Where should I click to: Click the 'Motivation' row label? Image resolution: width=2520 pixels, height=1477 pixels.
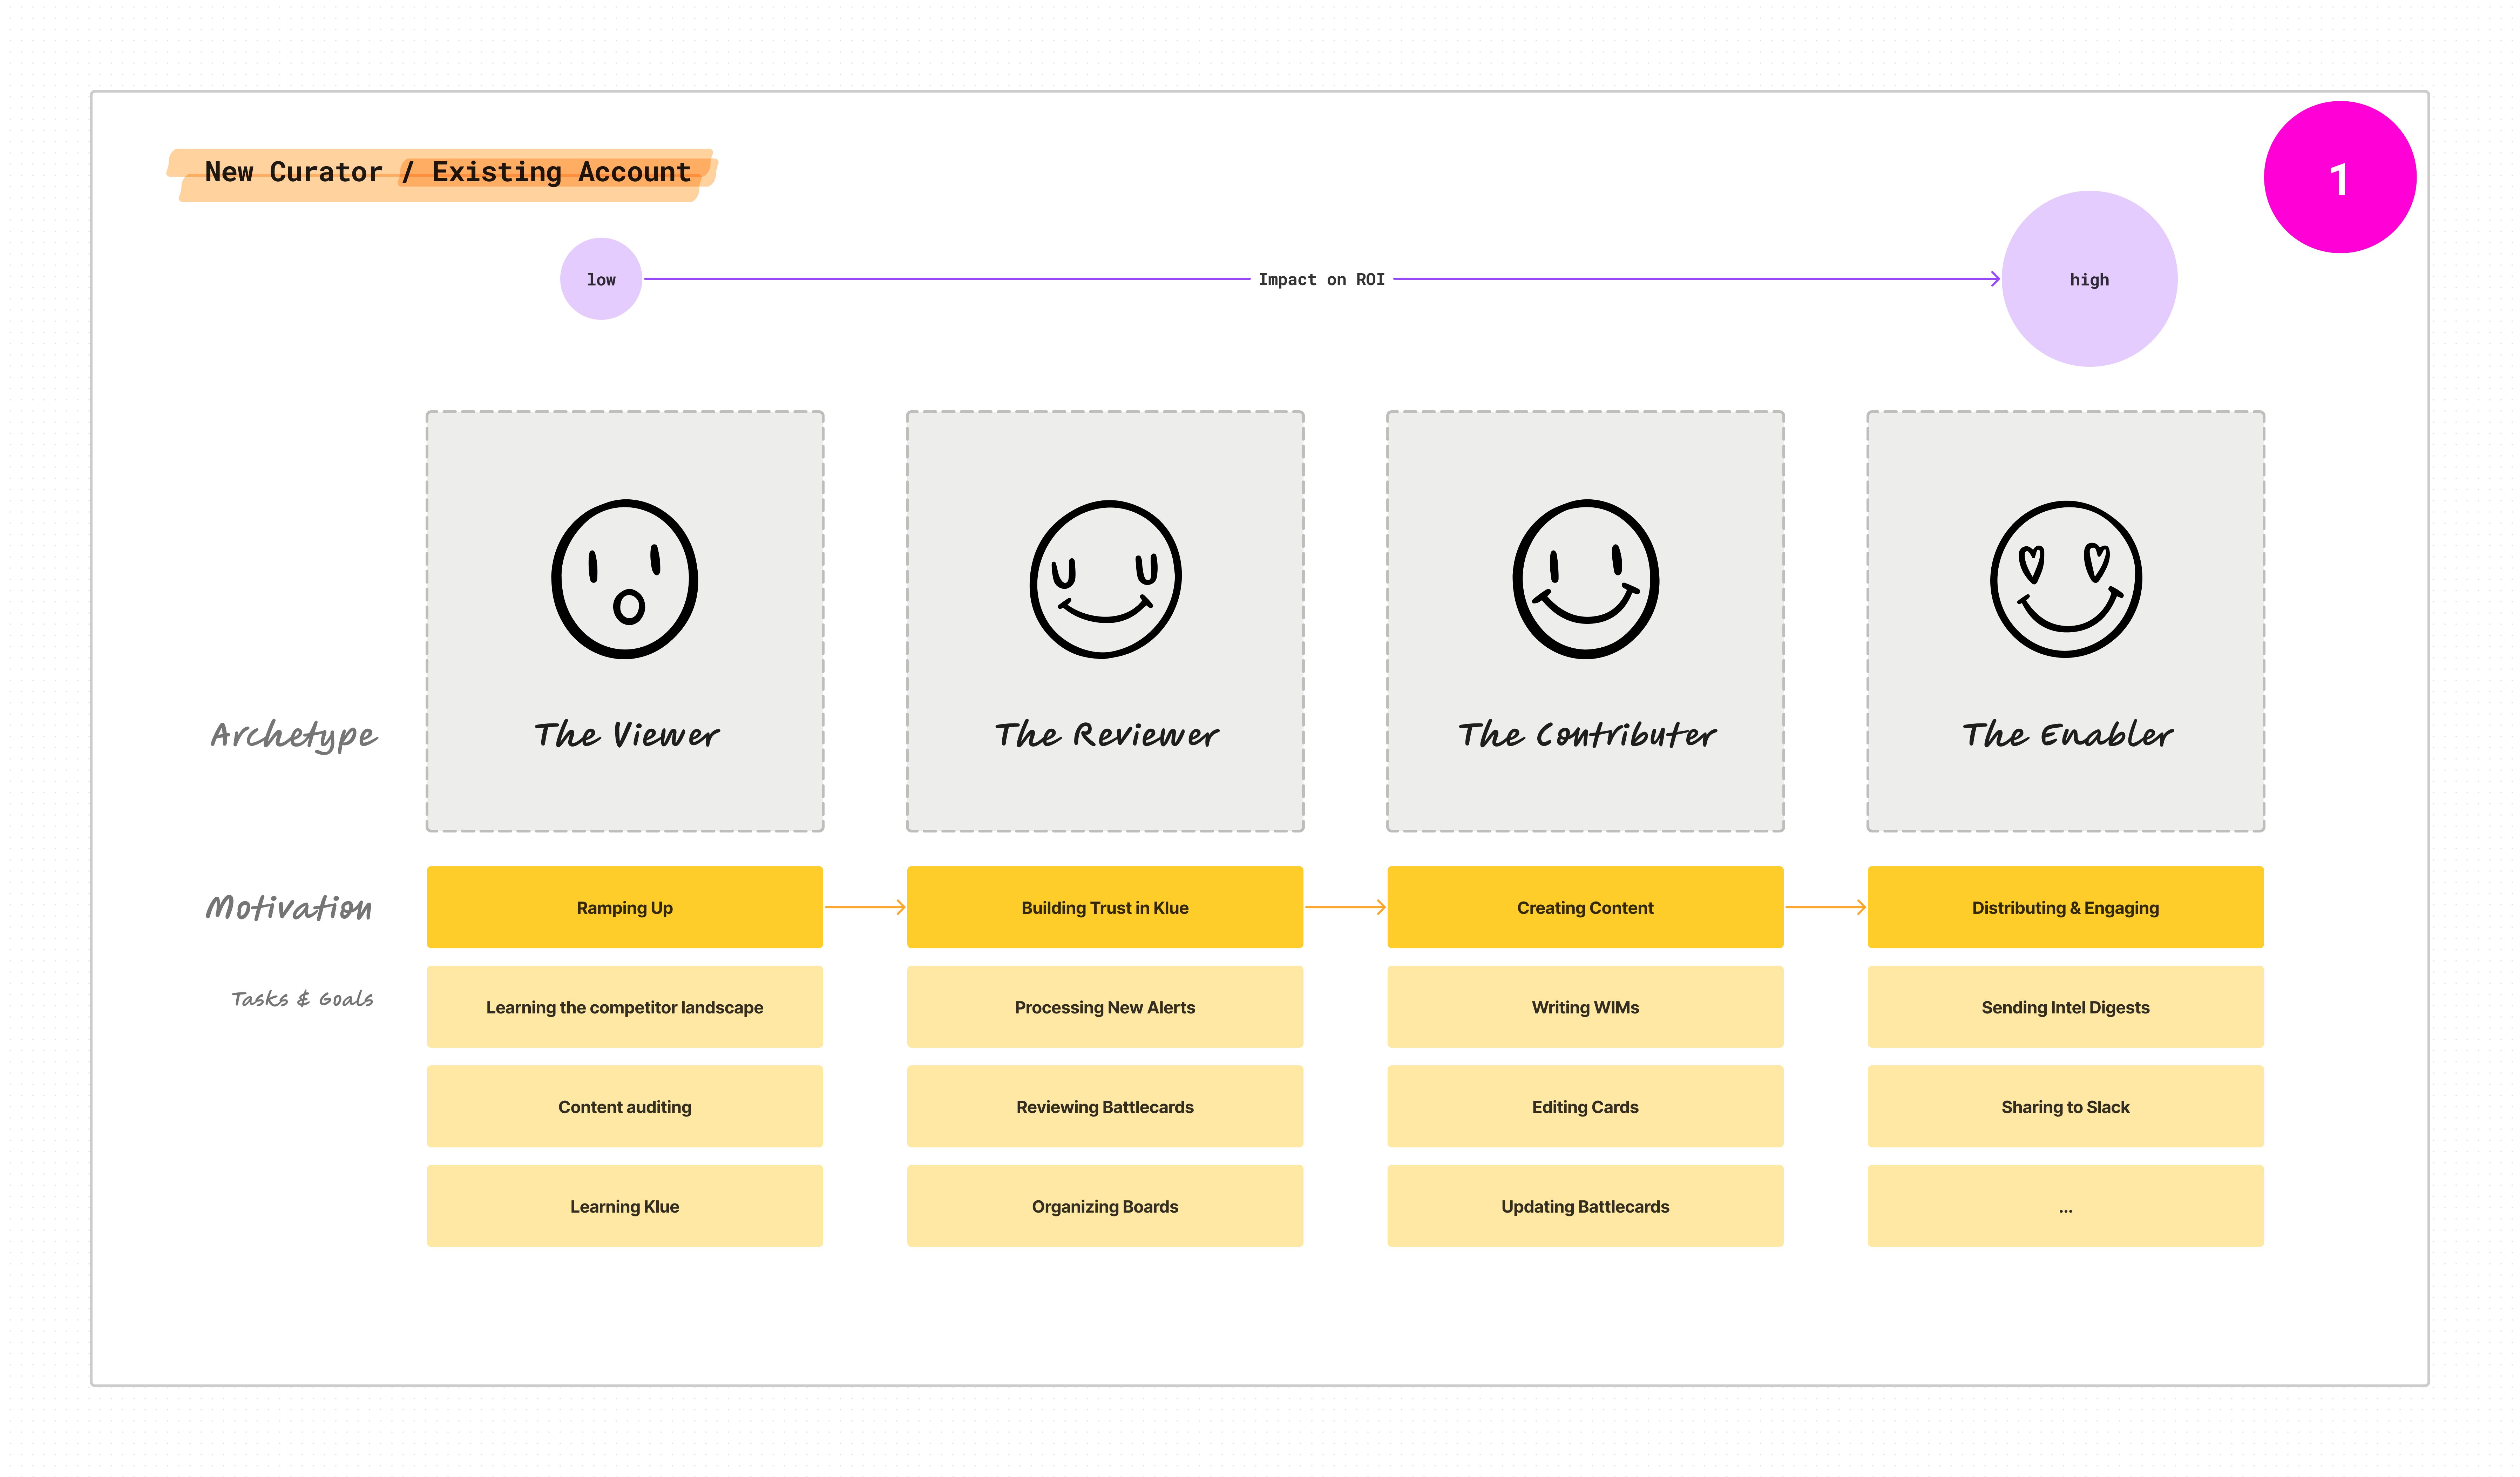click(289, 907)
